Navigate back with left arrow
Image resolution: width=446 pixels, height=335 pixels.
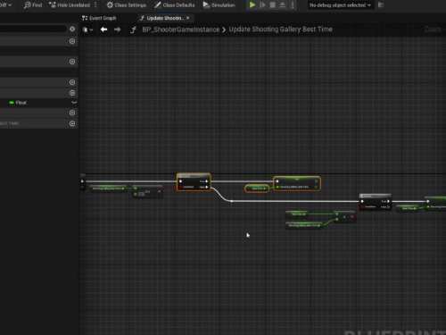click(x=103, y=29)
